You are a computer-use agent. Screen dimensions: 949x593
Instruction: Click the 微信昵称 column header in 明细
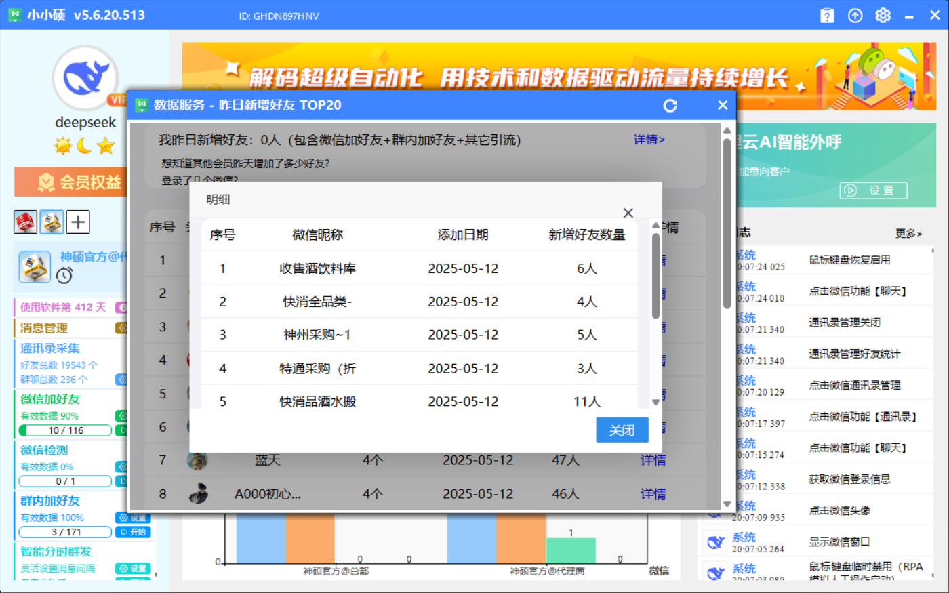point(318,234)
